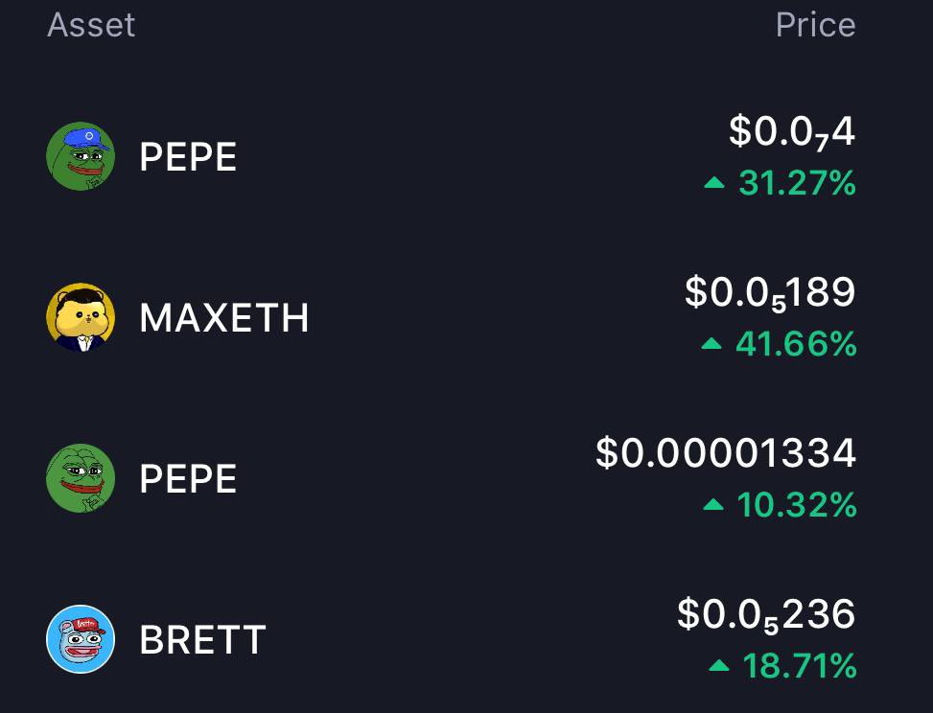Click the green up arrow beside 31.27%
The image size is (933, 713).
[x=714, y=182]
